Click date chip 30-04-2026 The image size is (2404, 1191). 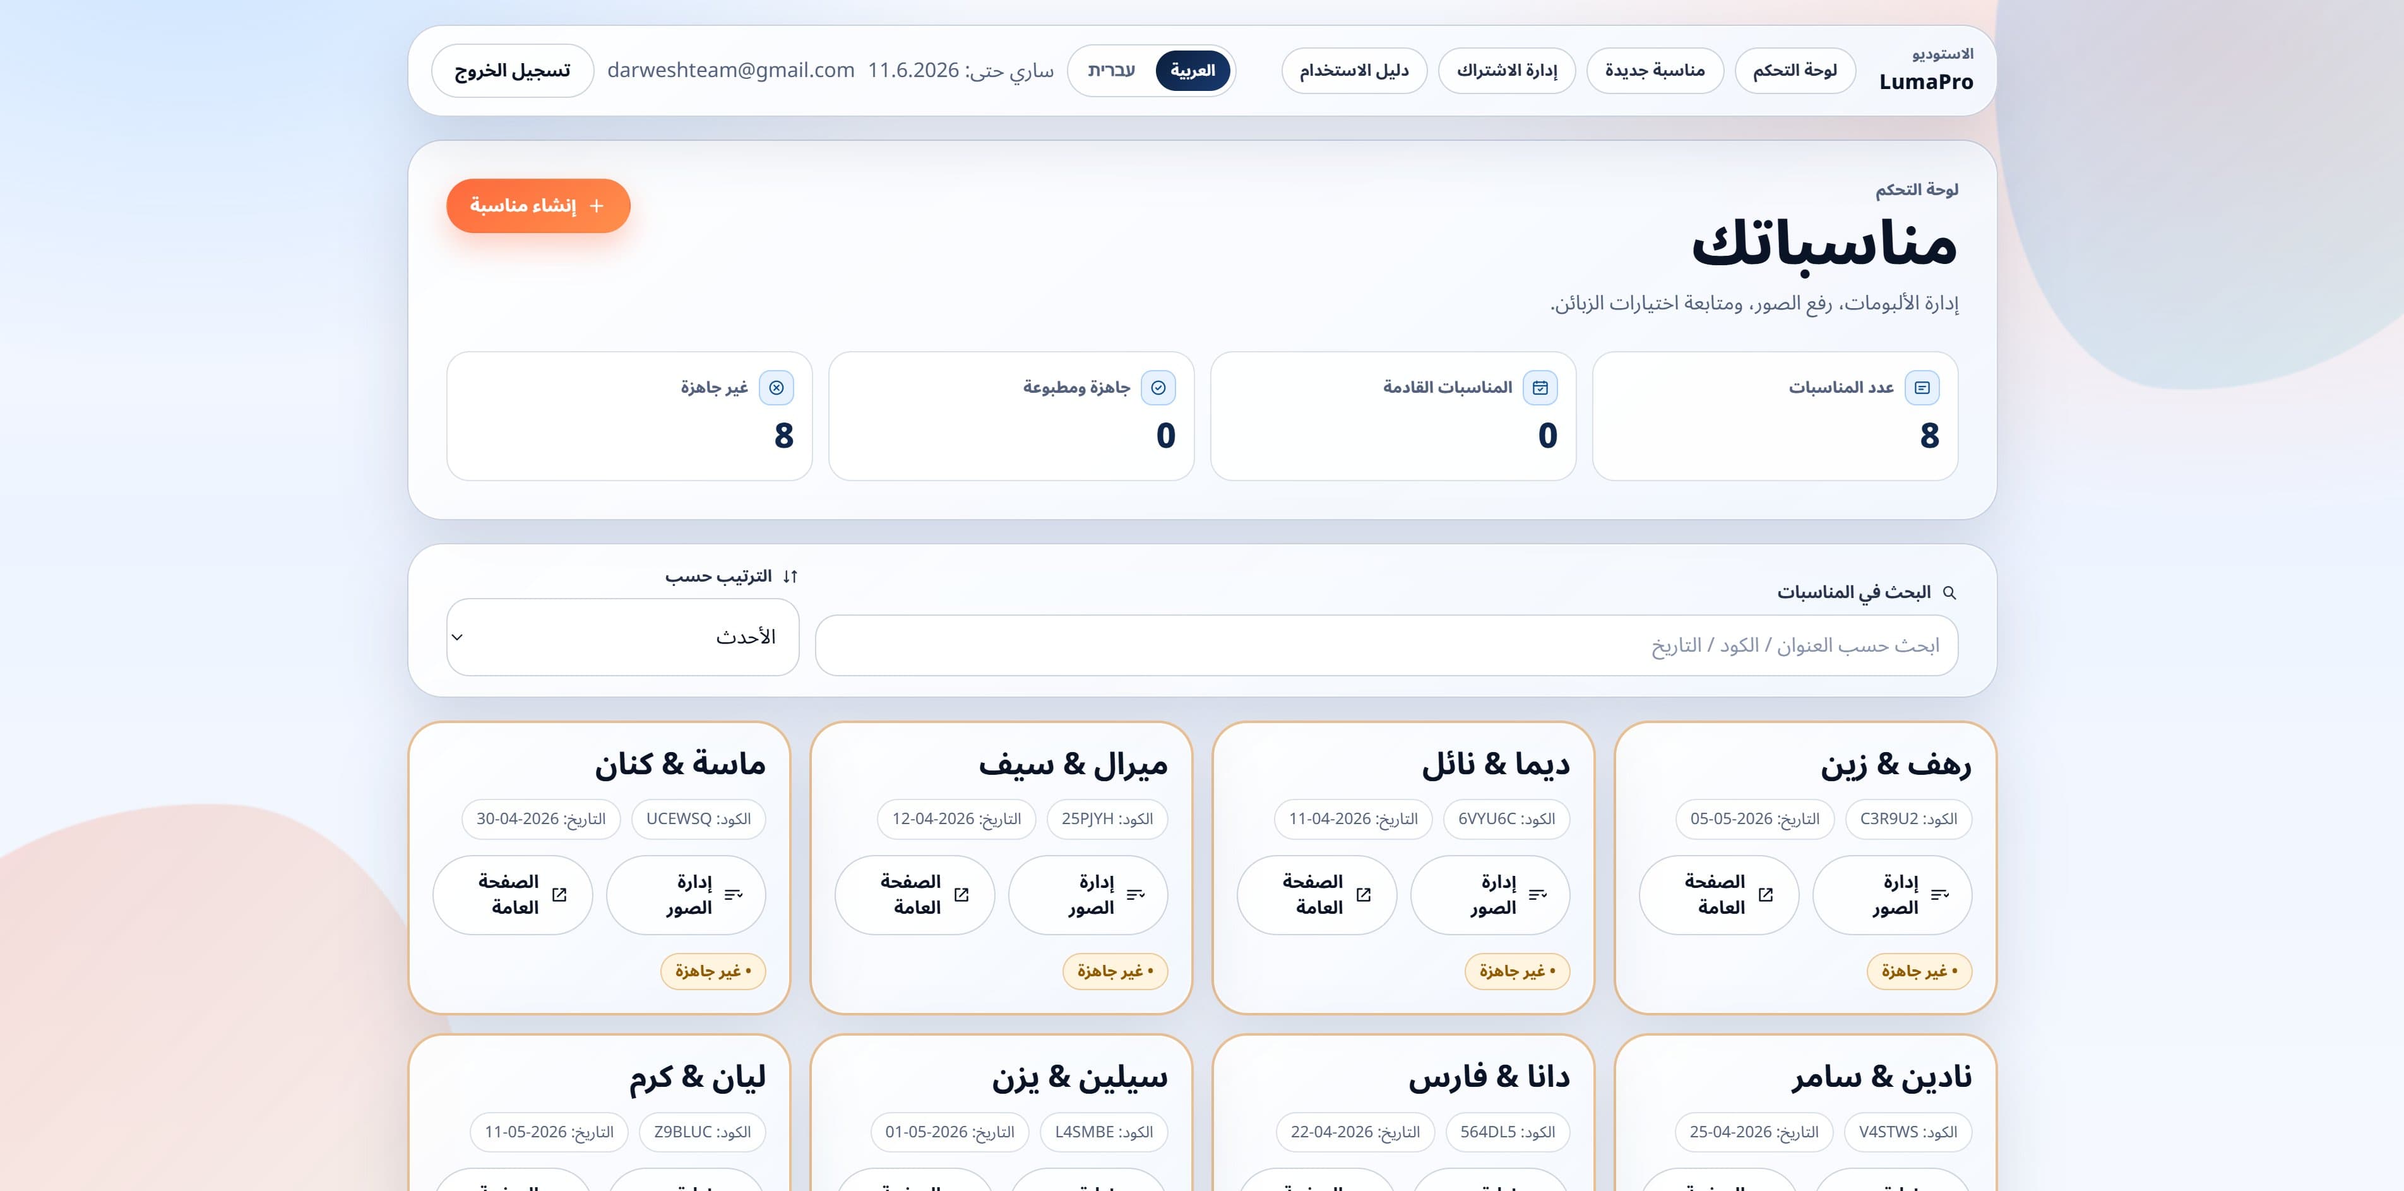click(541, 818)
